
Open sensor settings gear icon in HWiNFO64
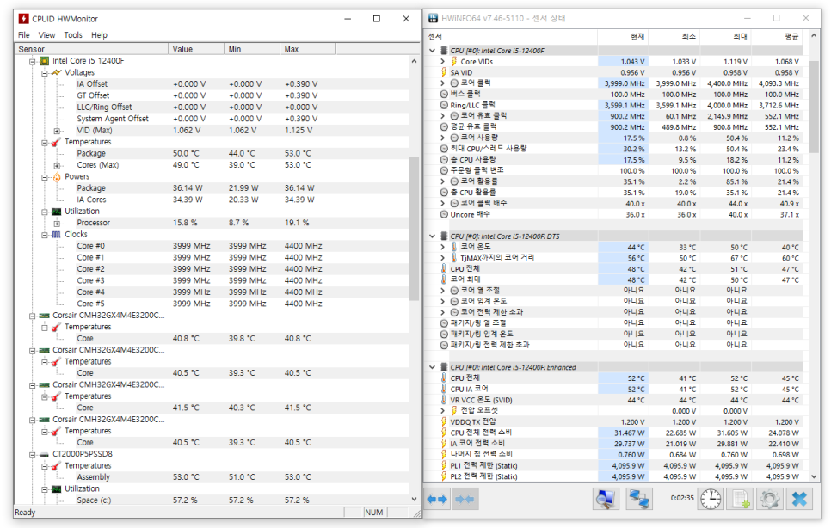click(x=769, y=499)
